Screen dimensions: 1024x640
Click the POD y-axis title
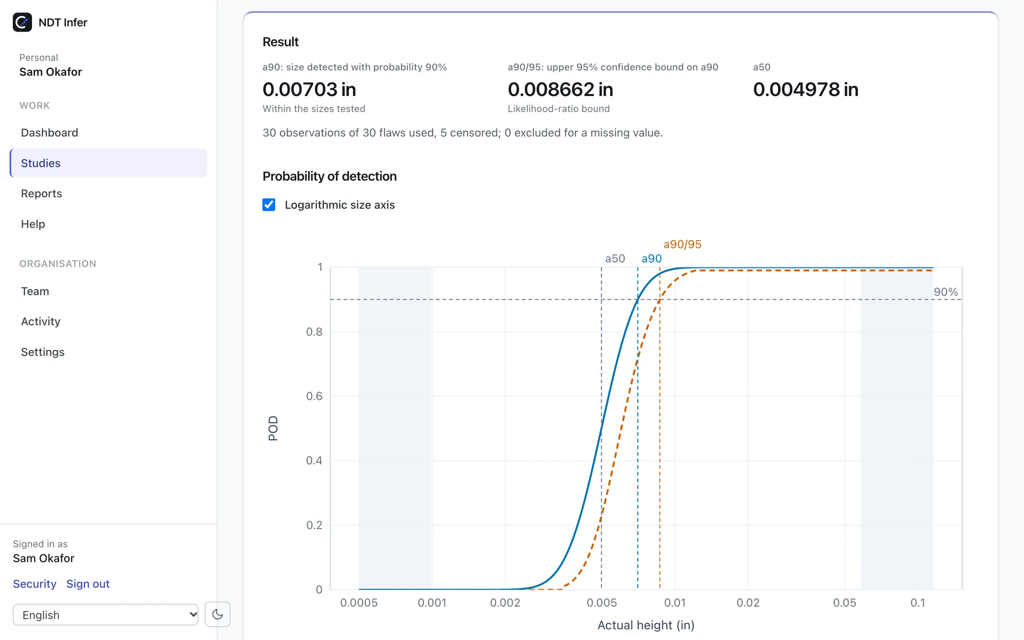(x=273, y=428)
